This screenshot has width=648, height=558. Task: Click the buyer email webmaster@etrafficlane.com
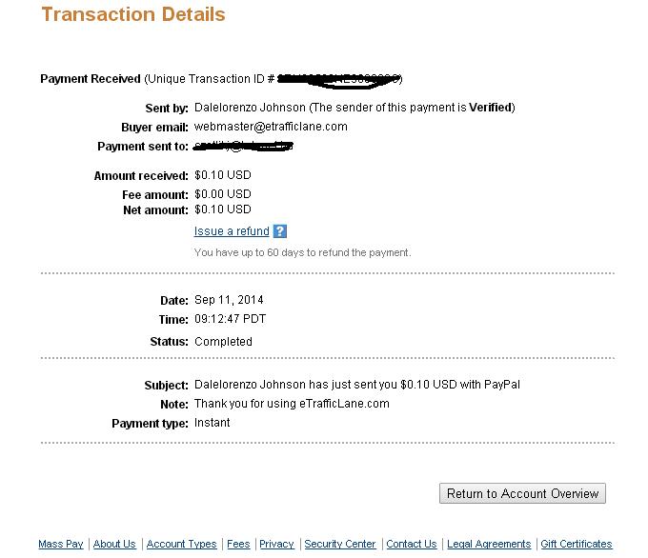[271, 127]
